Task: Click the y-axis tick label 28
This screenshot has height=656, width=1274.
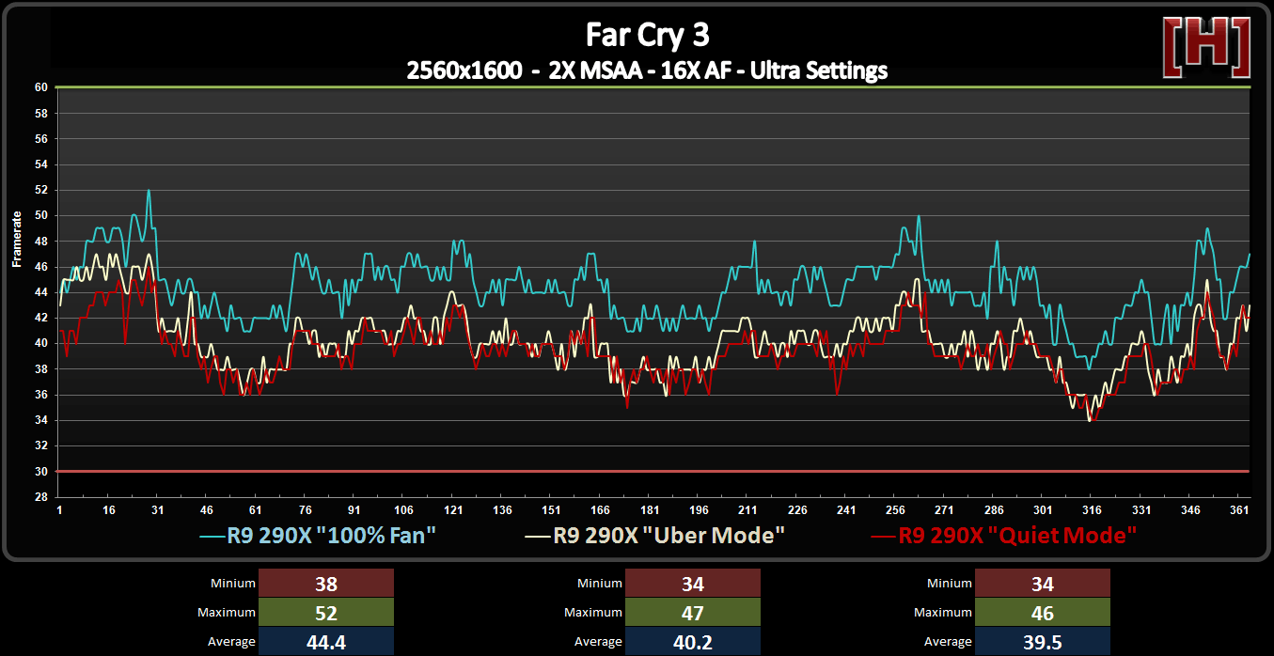Action: click(x=41, y=497)
